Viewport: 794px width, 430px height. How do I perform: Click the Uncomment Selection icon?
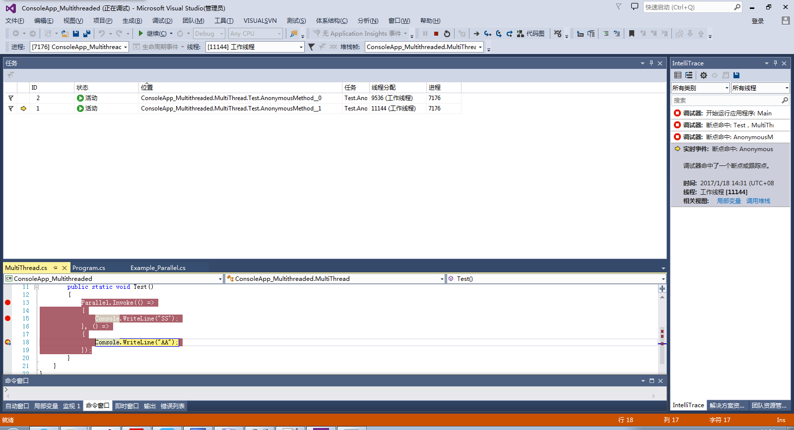click(617, 34)
